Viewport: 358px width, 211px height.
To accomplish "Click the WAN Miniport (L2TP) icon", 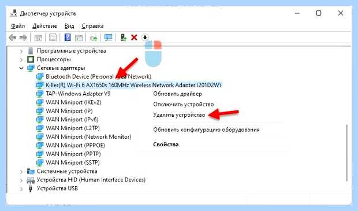I will pyautogui.click(x=40, y=128).
